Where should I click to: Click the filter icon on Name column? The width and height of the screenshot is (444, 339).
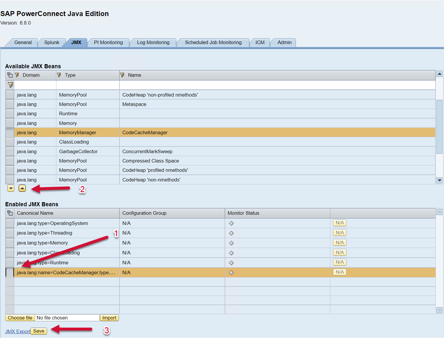pos(122,75)
